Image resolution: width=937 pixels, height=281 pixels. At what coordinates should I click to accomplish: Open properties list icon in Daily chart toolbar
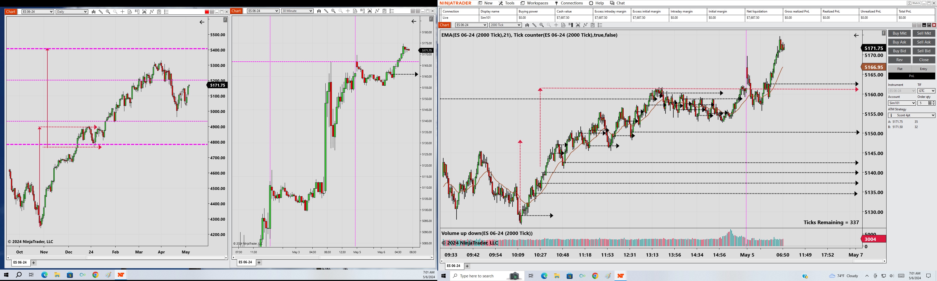[166, 12]
